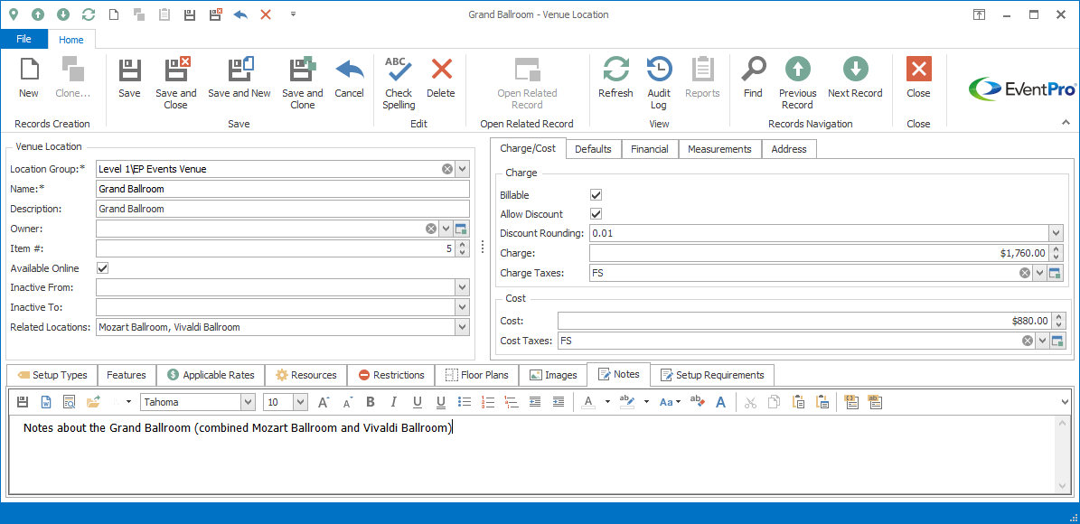The width and height of the screenshot is (1080, 524).
Task: Switch to the Defaults tab
Action: click(x=593, y=149)
